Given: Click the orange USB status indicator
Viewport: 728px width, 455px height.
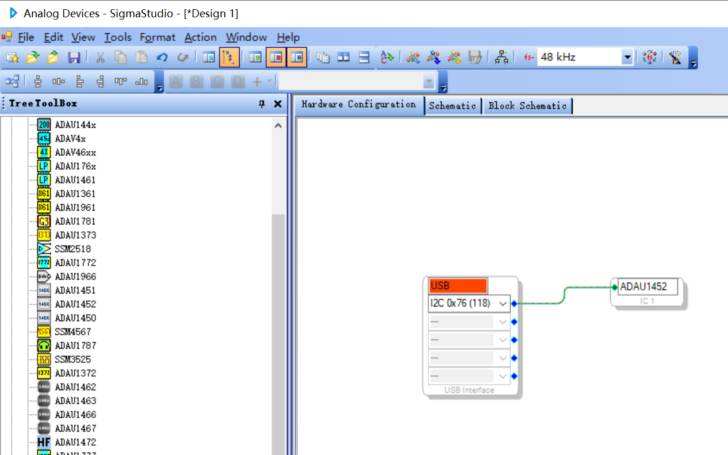Looking at the screenshot, I should coord(458,286).
